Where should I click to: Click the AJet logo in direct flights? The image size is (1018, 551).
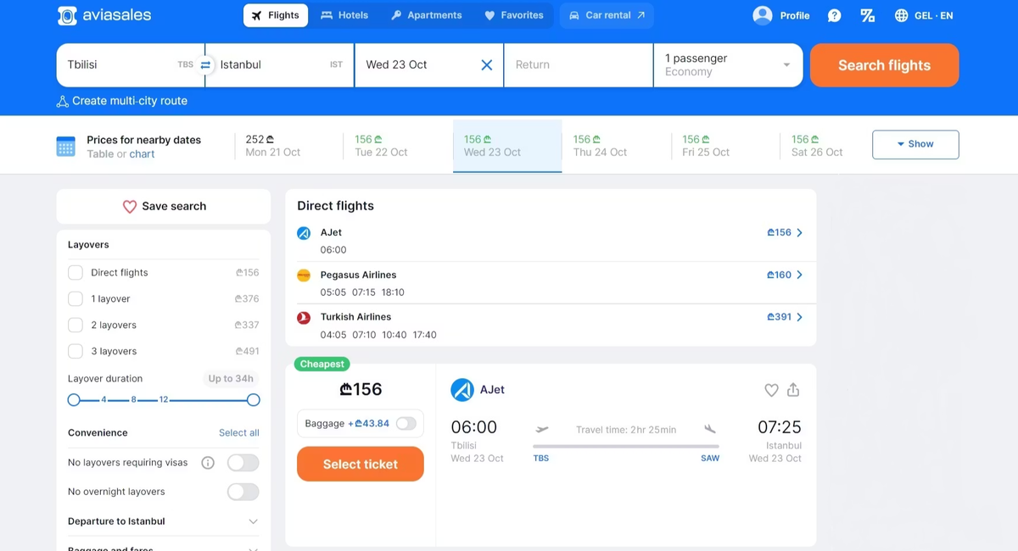(x=304, y=232)
